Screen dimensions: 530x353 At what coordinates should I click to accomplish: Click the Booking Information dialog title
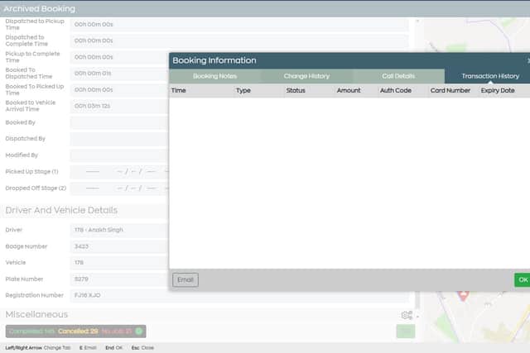(214, 60)
